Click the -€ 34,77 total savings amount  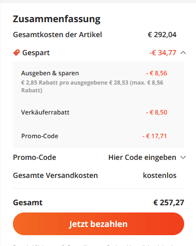pyautogui.click(x=163, y=53)
